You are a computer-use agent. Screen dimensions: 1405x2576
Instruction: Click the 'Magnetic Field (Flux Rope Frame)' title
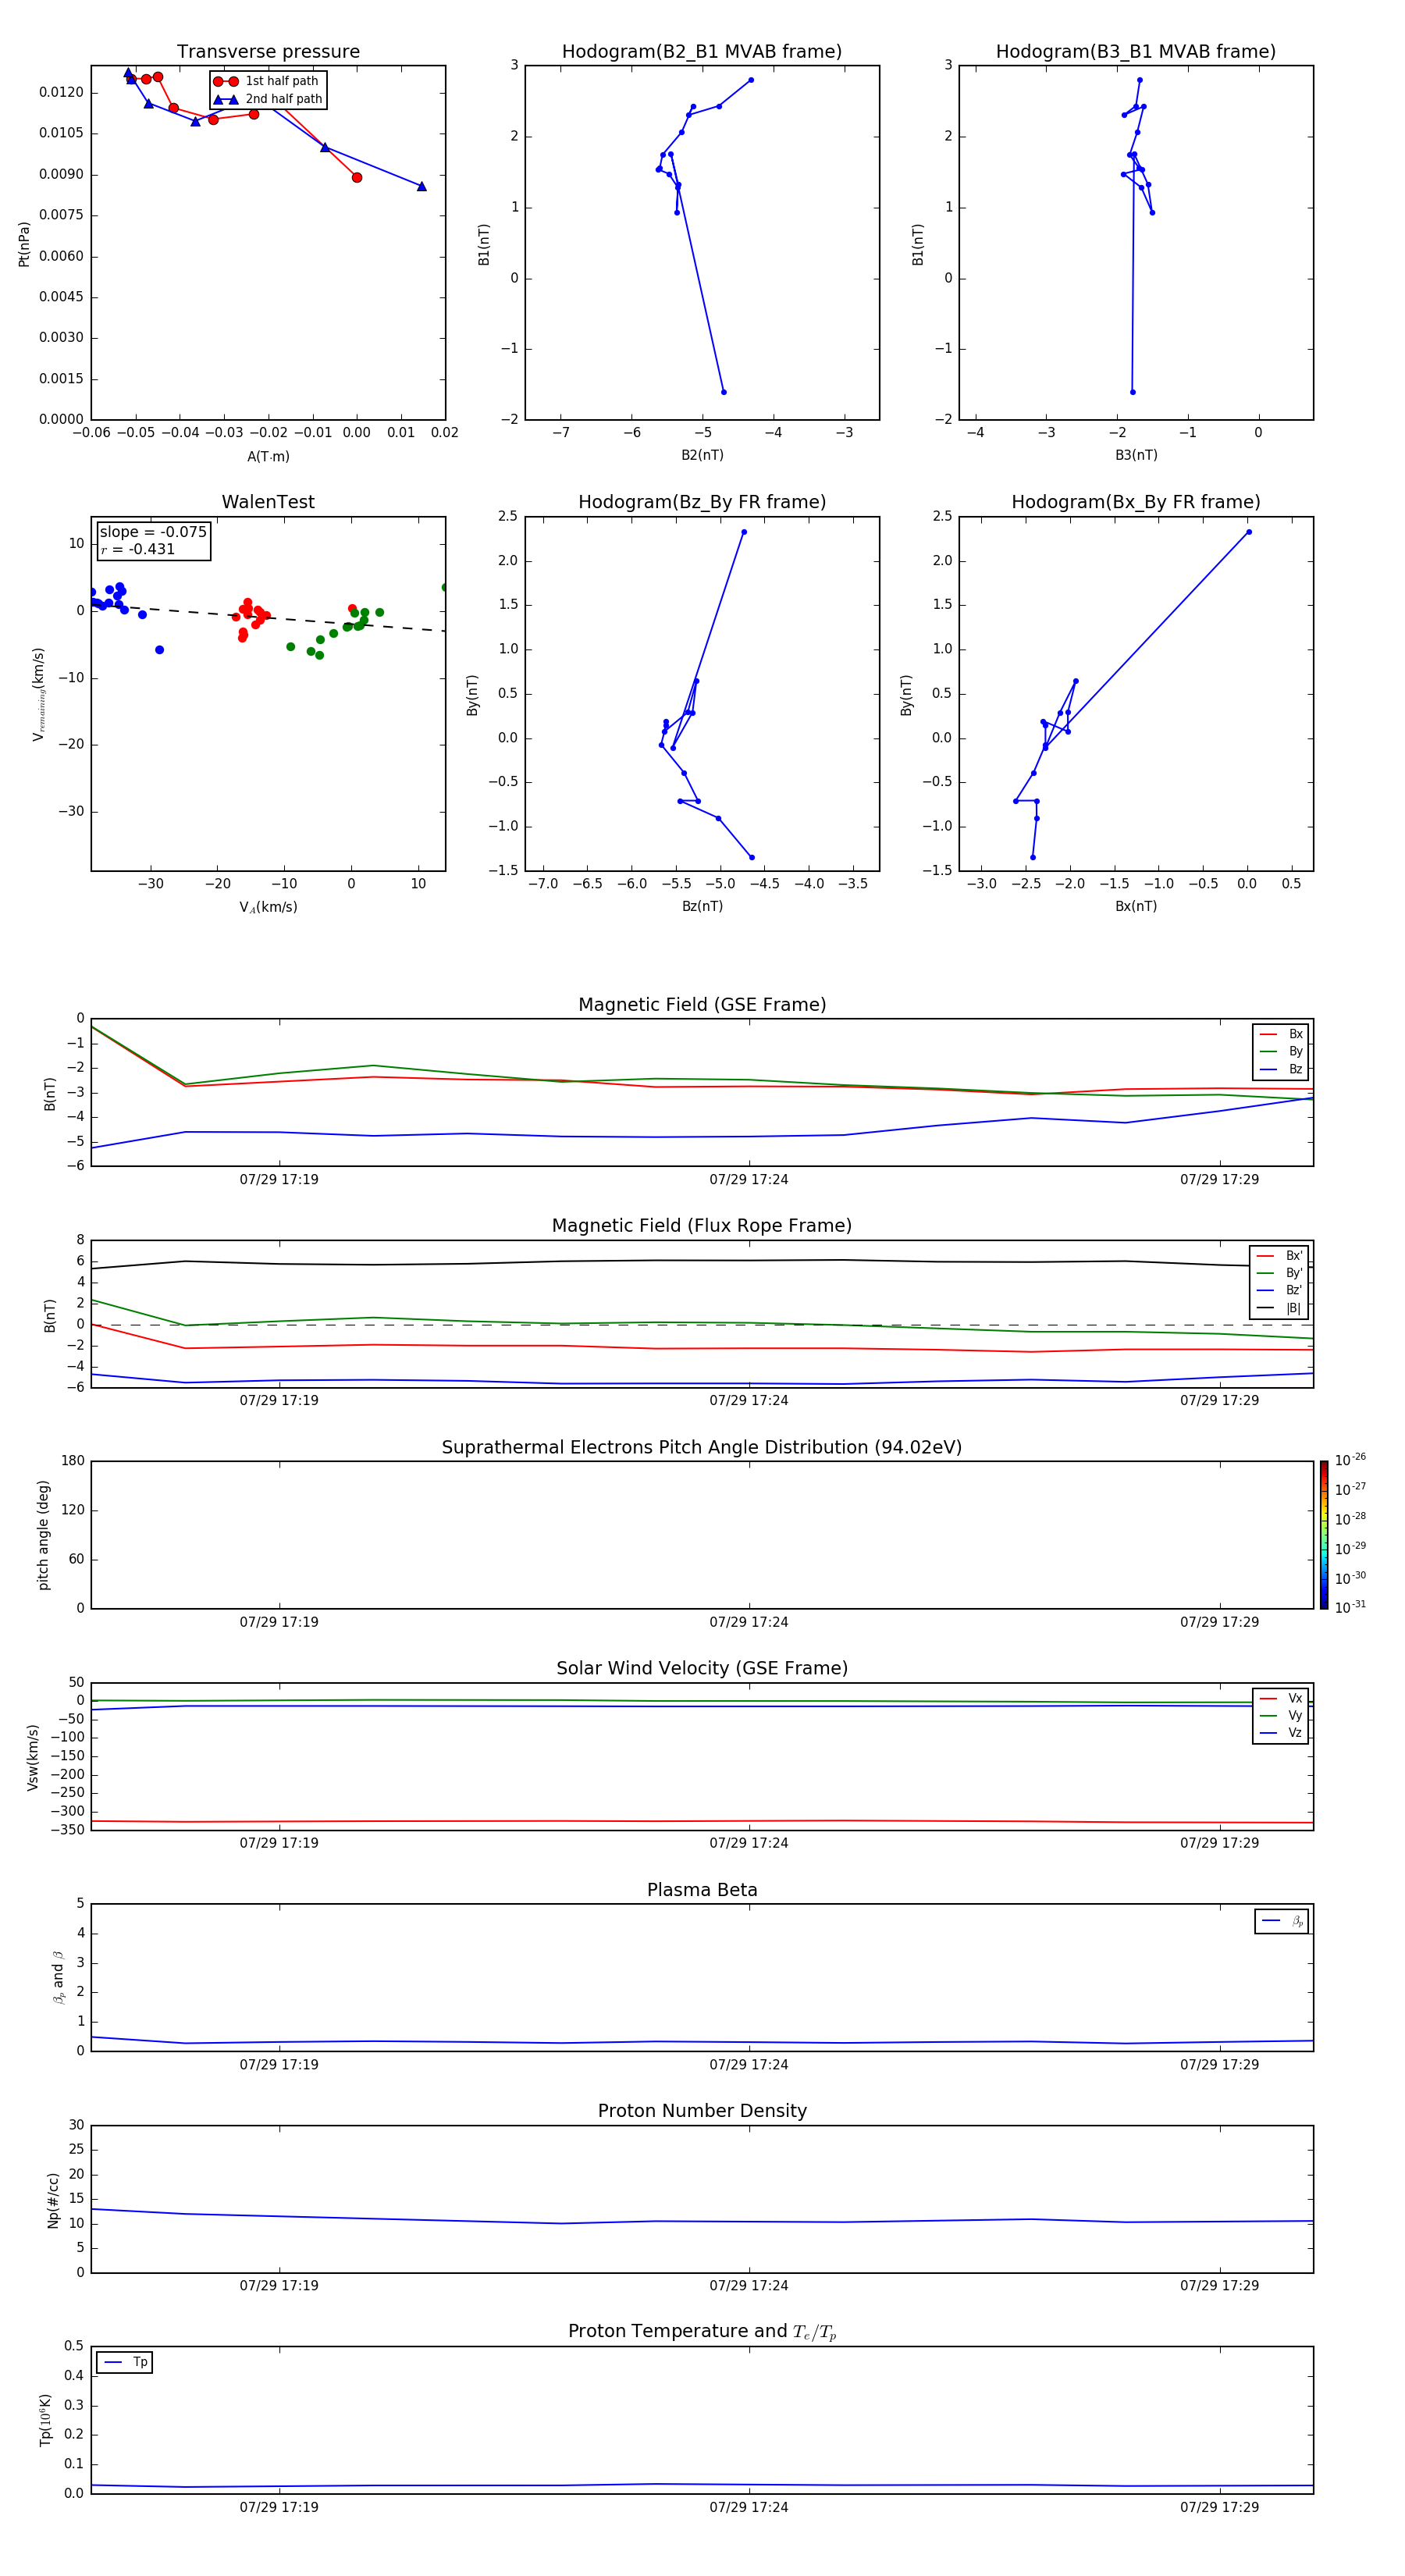[x=702, y=1226]
